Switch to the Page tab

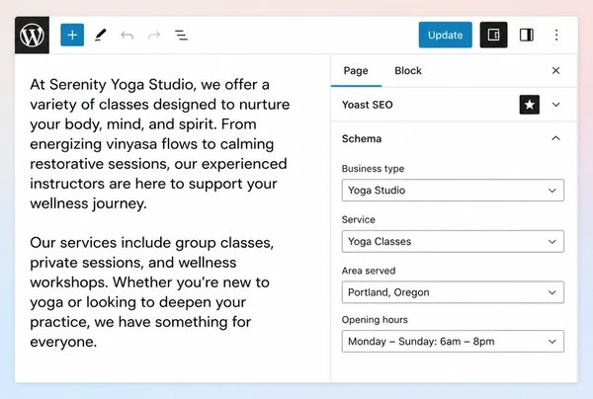pyautogui.click(x=356, y=71)
